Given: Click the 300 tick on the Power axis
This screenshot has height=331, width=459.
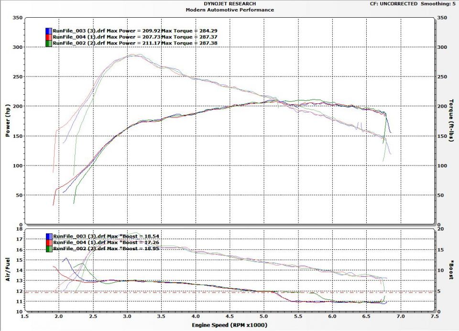Looking at the screenshot, I should tap(18, 47).
